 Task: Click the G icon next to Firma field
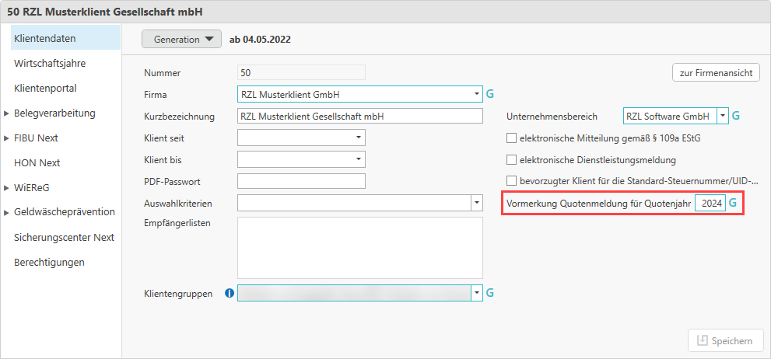coord(490,94)
